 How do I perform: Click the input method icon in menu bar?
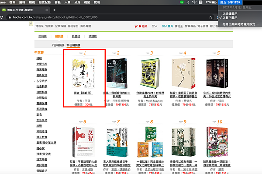[200, 2]
